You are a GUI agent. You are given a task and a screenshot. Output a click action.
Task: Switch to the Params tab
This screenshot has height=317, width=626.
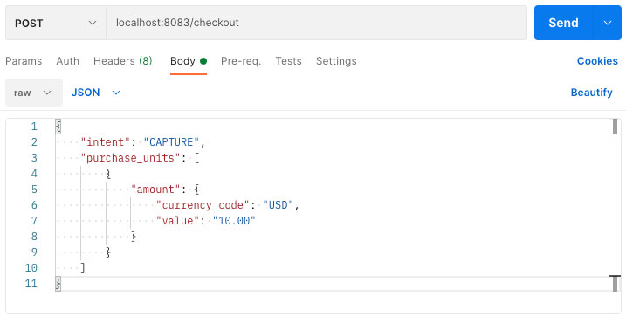[24, 61]
